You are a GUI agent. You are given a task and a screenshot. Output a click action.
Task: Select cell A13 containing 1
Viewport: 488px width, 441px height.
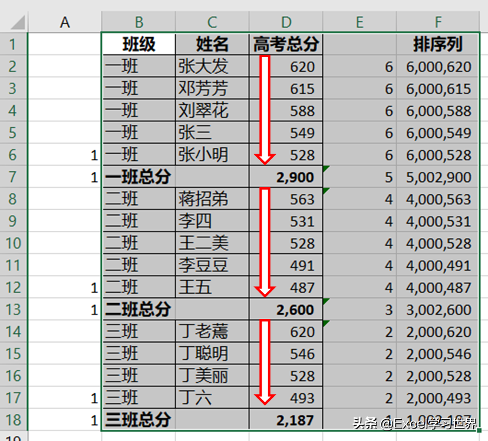click(65, 309)
